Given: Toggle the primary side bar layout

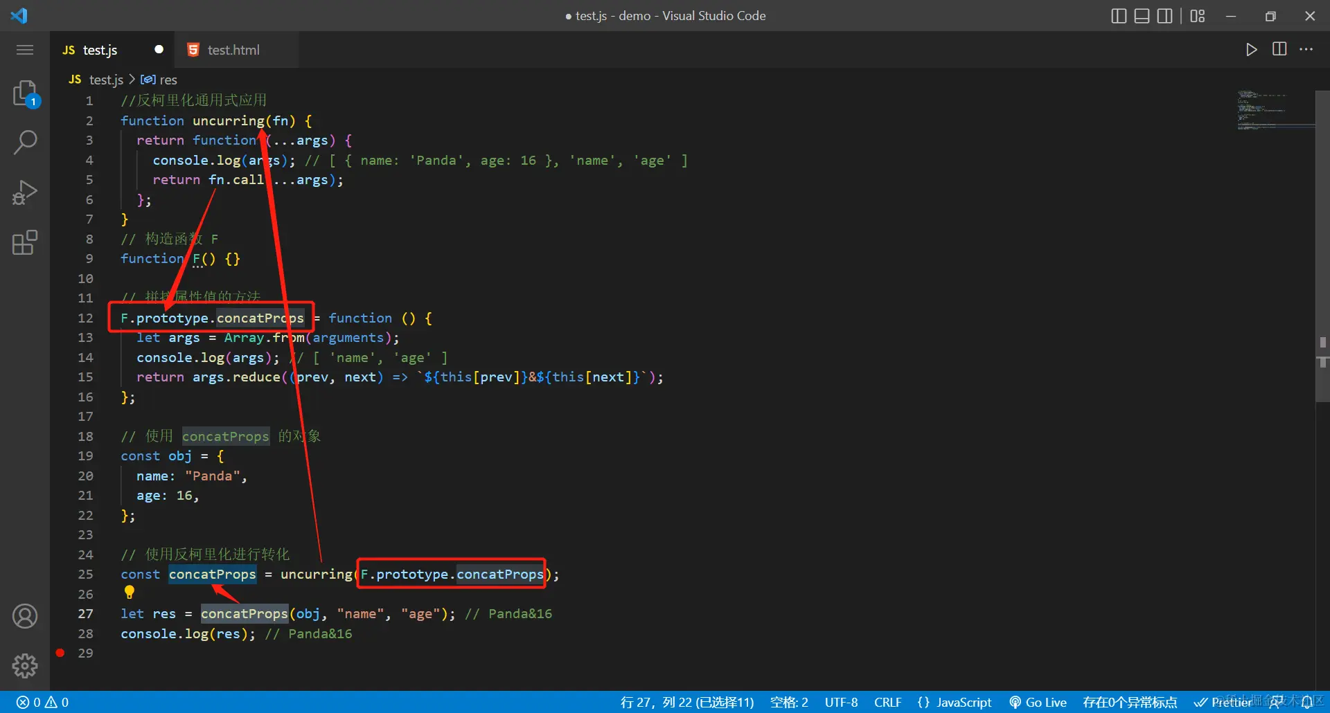Looking at the screenshot, I should (1119, 16).
